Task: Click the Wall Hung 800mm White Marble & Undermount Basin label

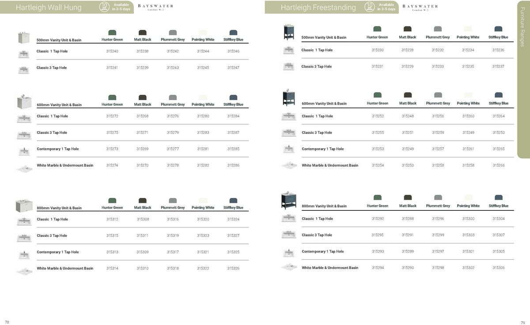Action: click(x=65, y=269)
